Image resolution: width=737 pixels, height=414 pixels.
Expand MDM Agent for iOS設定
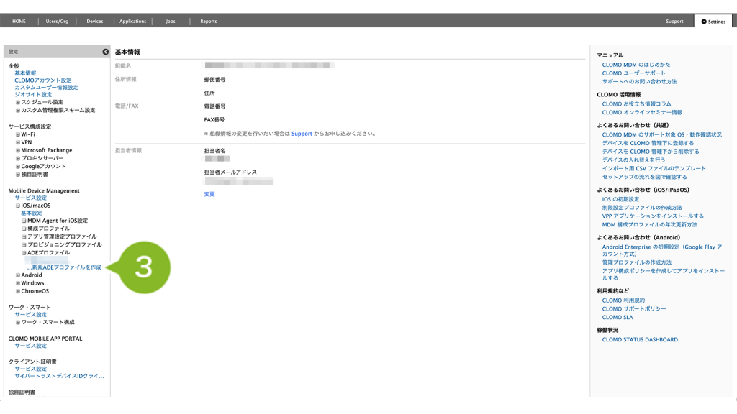[x=24, y=221]
